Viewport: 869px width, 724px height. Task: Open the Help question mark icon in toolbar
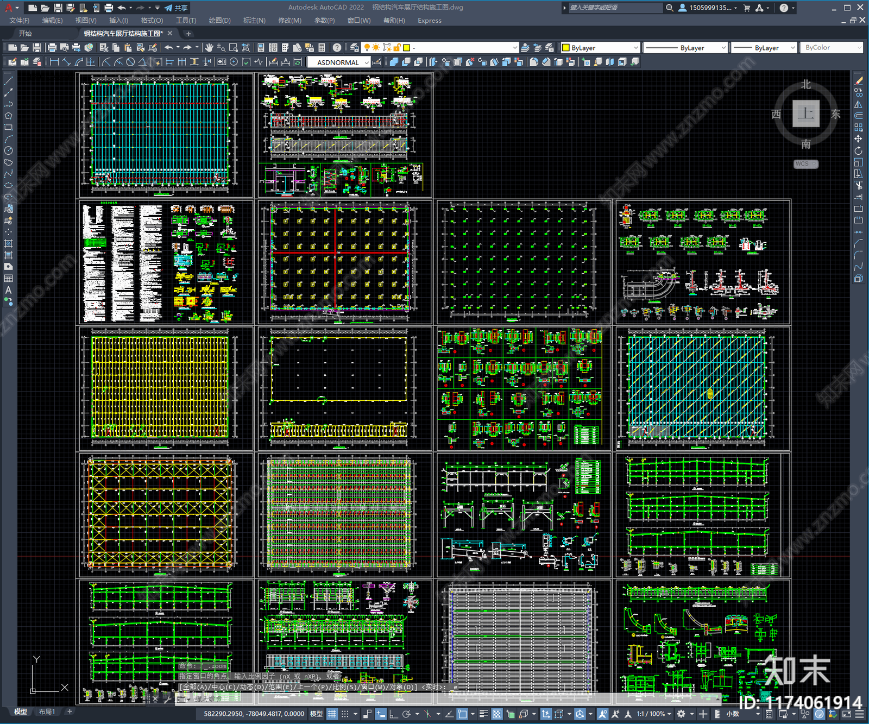(x=337, y=48)
